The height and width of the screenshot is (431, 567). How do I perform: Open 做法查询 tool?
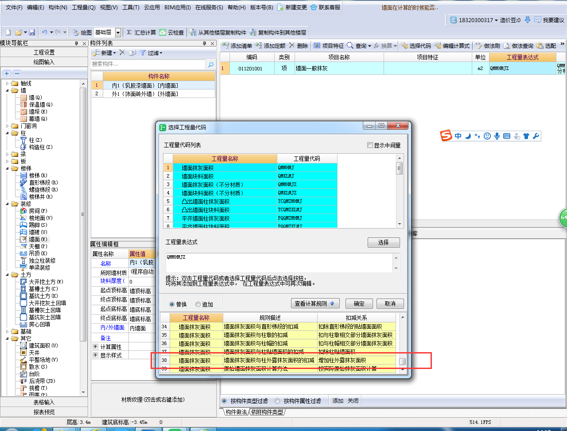[x=519, y=46]
